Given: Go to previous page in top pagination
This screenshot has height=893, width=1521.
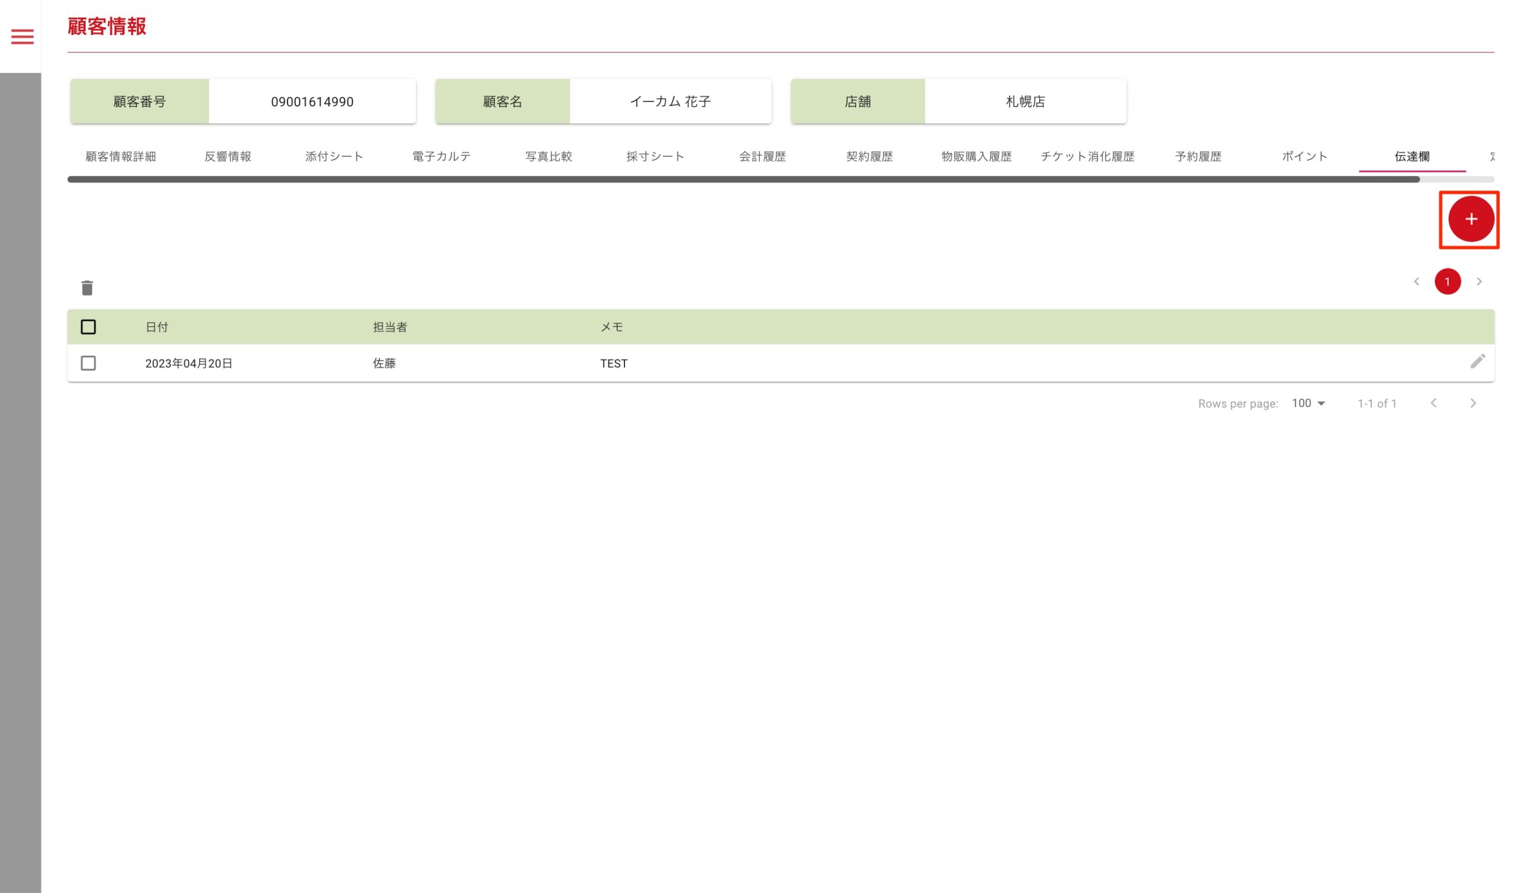Looking at the screenshot, I should pyautogui.click(x=1416, y=282).
